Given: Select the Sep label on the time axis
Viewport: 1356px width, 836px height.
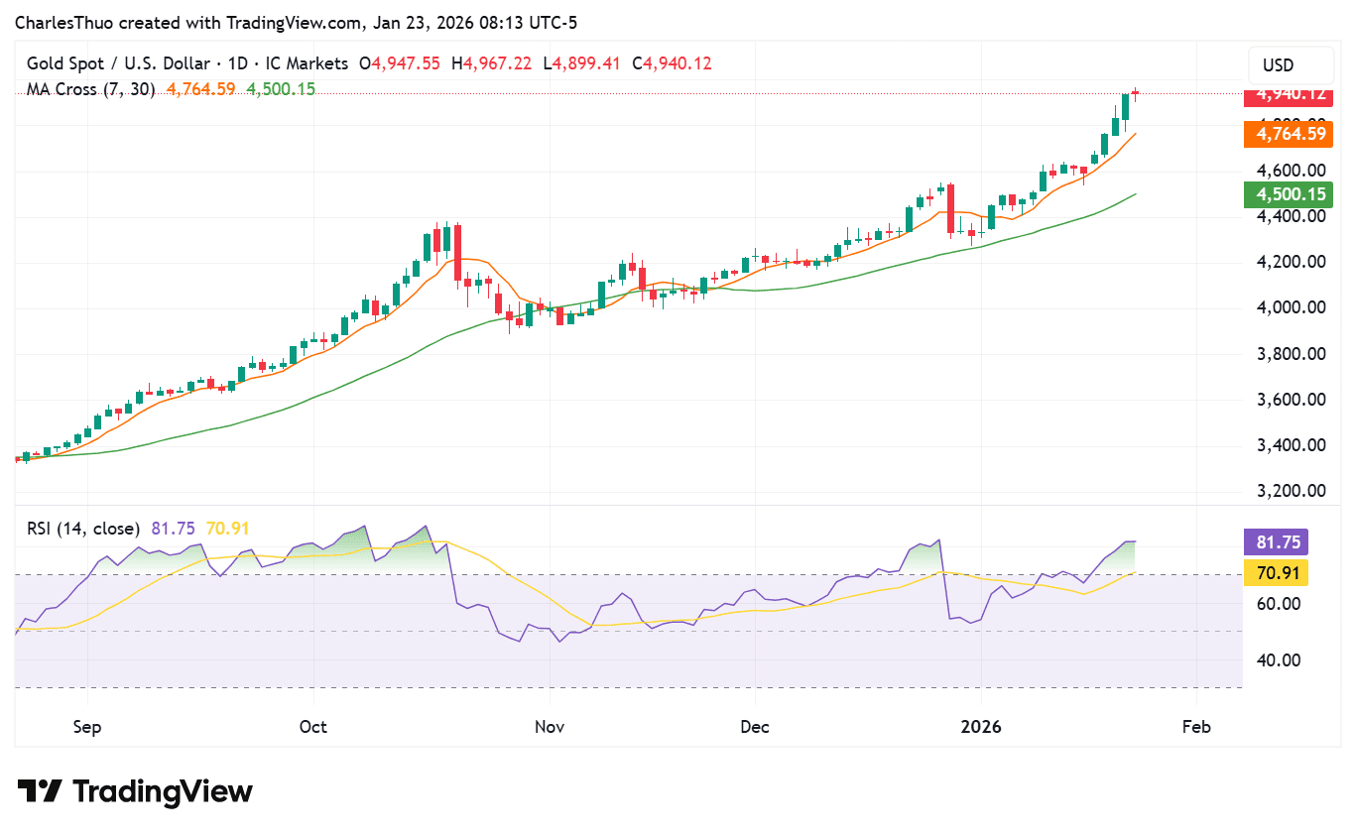Looking at the screenshot, I should tap(86, 727).
